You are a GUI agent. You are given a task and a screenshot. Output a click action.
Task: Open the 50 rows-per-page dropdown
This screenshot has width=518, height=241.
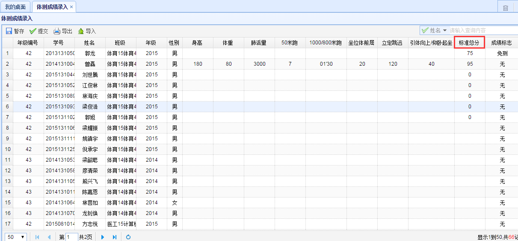coord(16,237)
